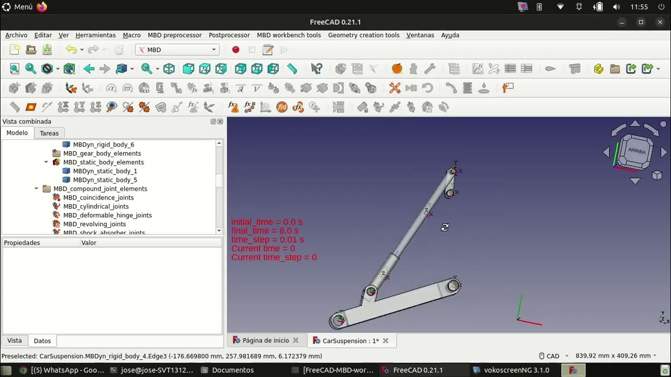Click the front view cube icon
Screen dimensions: 671x377
188,69
